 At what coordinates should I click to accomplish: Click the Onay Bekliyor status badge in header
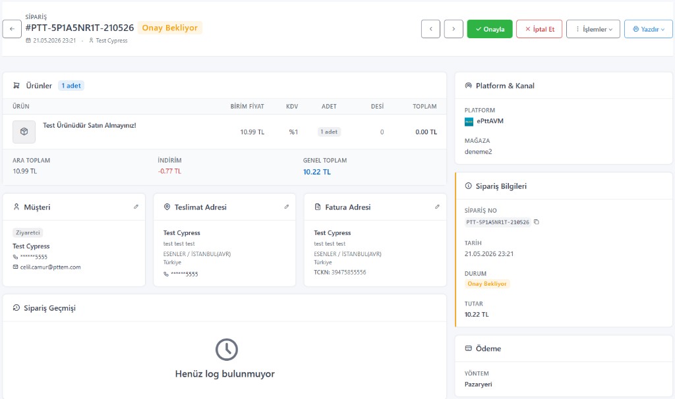point(169,28)
